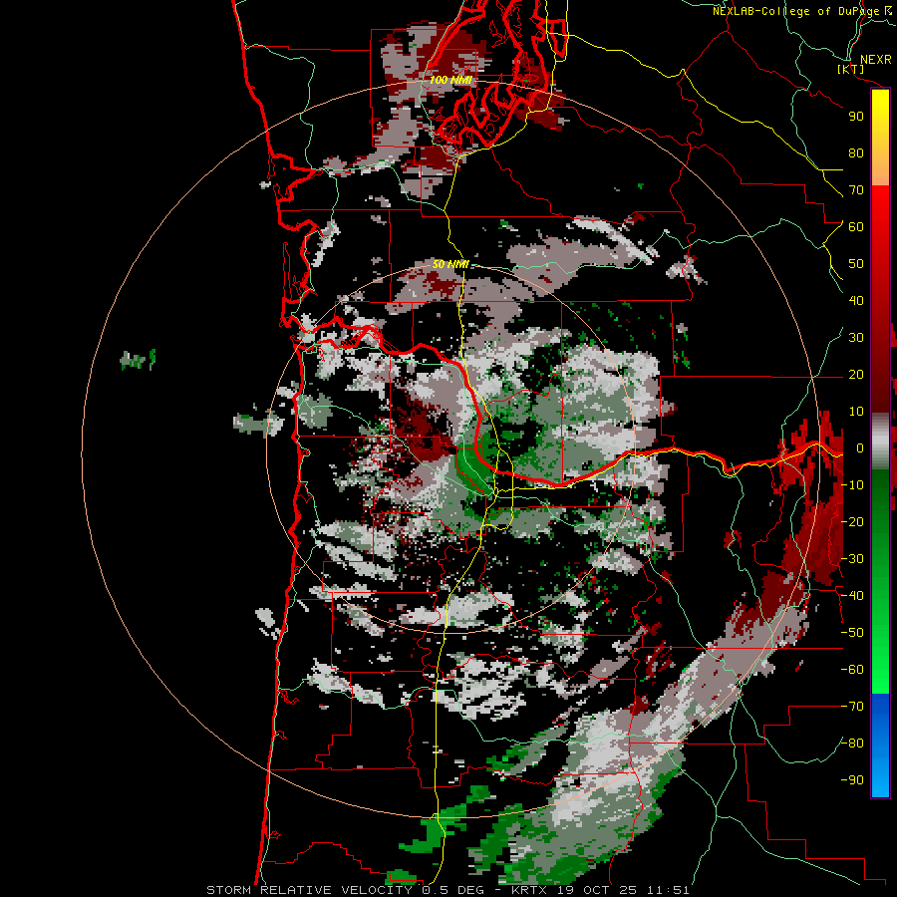Select the positive 80 scale label
This screenshot has height=897, width=897.
click(856, 153)
